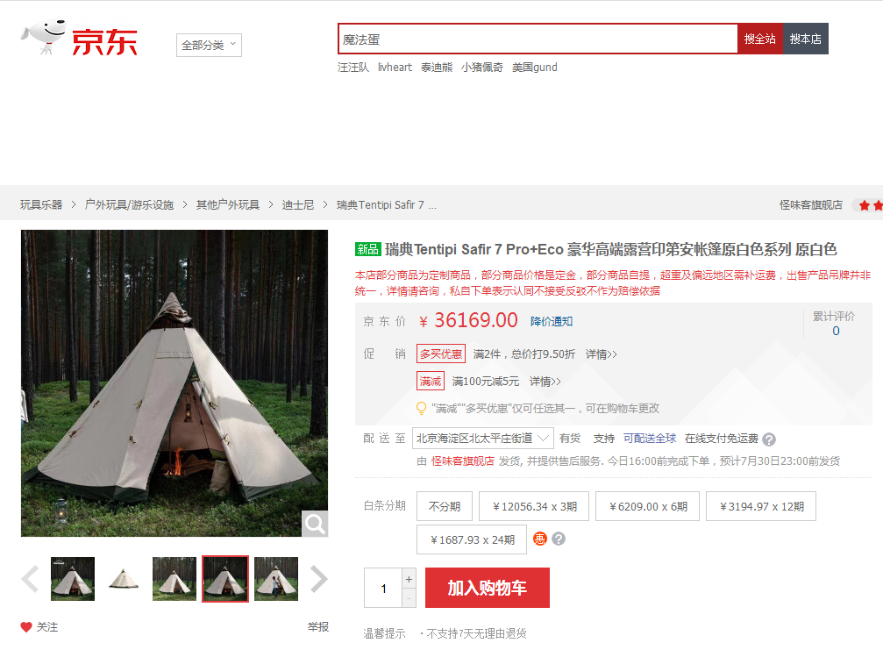Viewport: 883px width, 650px height.
Task: Click the 加入购物车 button
Action: [x=488, y=588]
